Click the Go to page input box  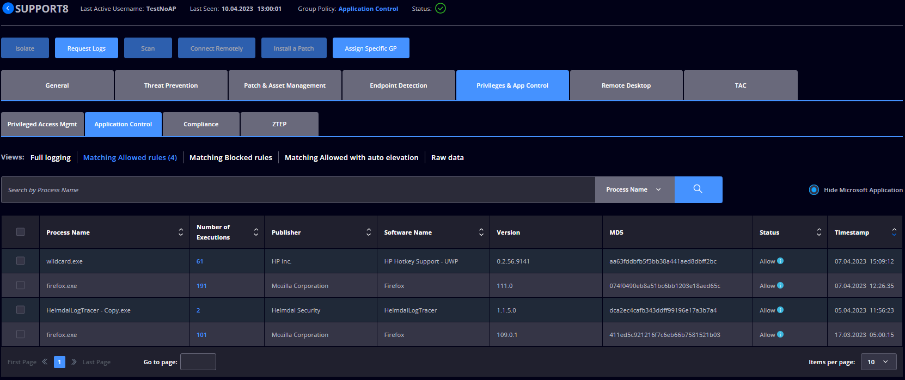click(x=198, y=361)
